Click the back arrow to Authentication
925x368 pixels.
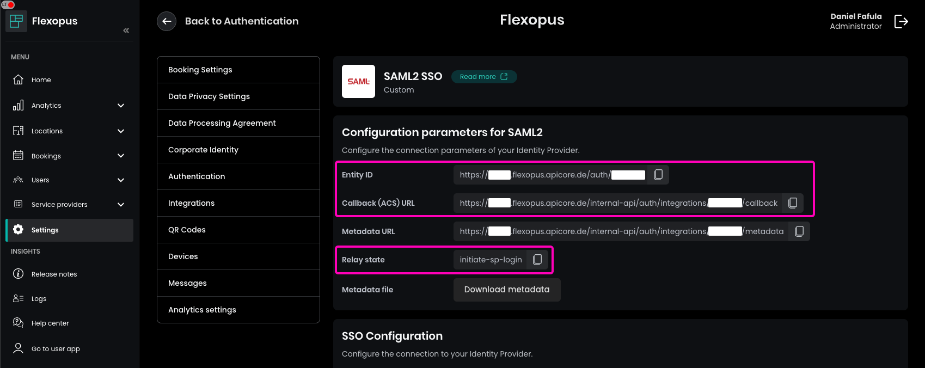pos(167,21)
